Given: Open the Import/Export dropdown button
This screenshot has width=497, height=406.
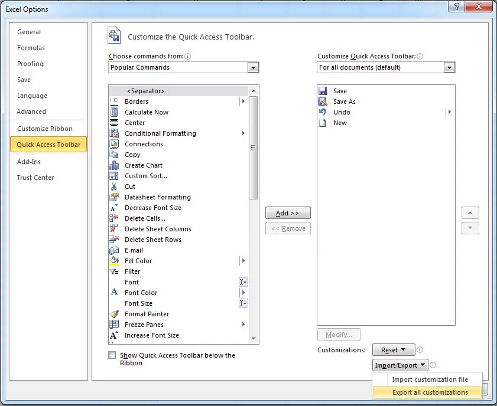Looking at the screenshot, I should coord(400,365).
